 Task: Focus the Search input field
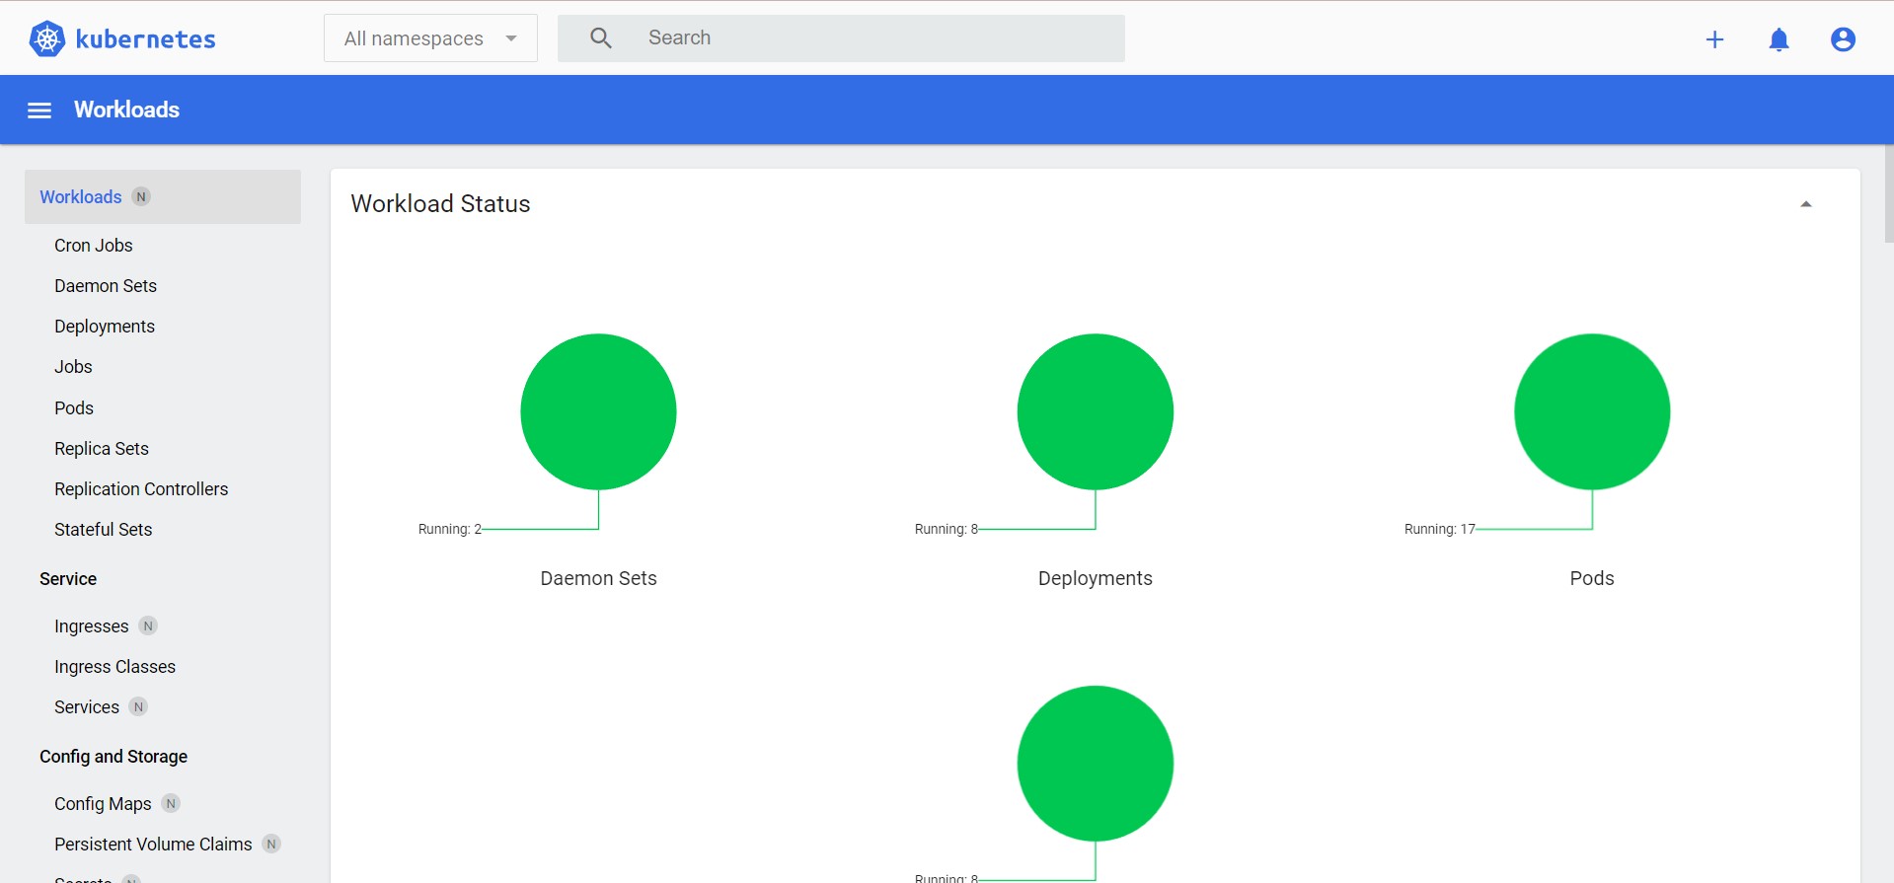click(x=841, y=38)
